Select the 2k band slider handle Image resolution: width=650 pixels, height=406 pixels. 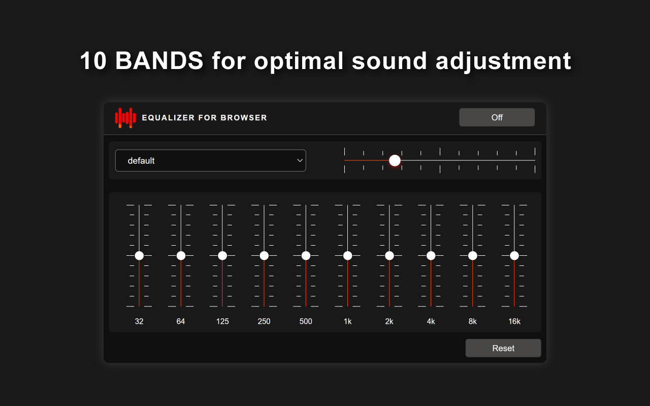tap(389, 256)
